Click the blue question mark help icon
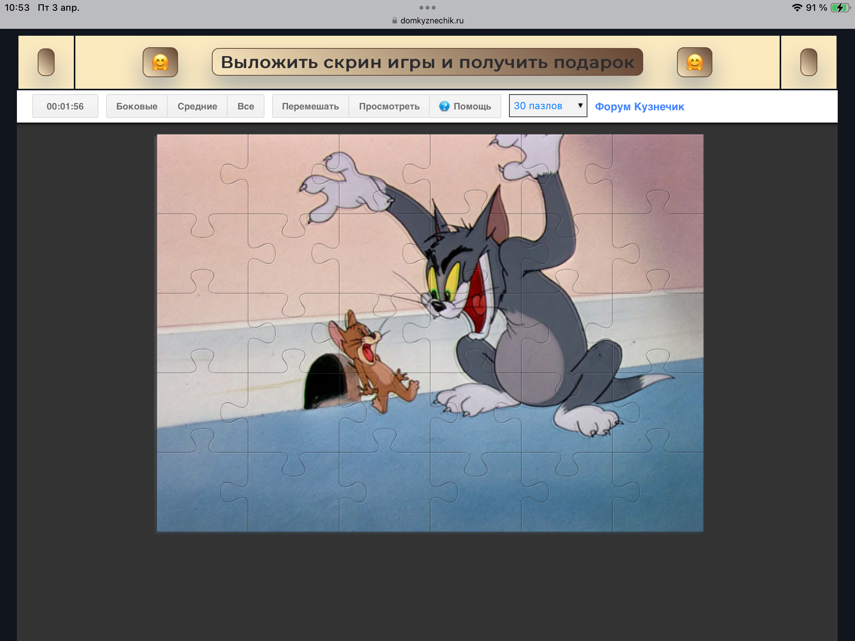The height and width of the screenshot is (641, 855). click(444, 106)
